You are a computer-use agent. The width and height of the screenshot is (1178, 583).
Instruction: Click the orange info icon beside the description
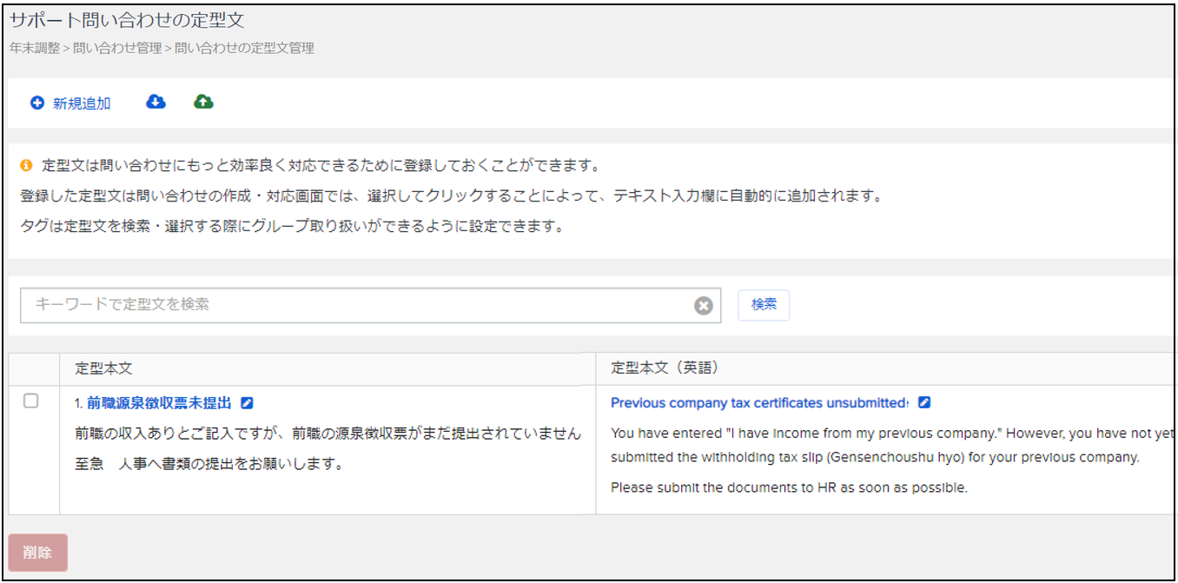pos(26,165)
